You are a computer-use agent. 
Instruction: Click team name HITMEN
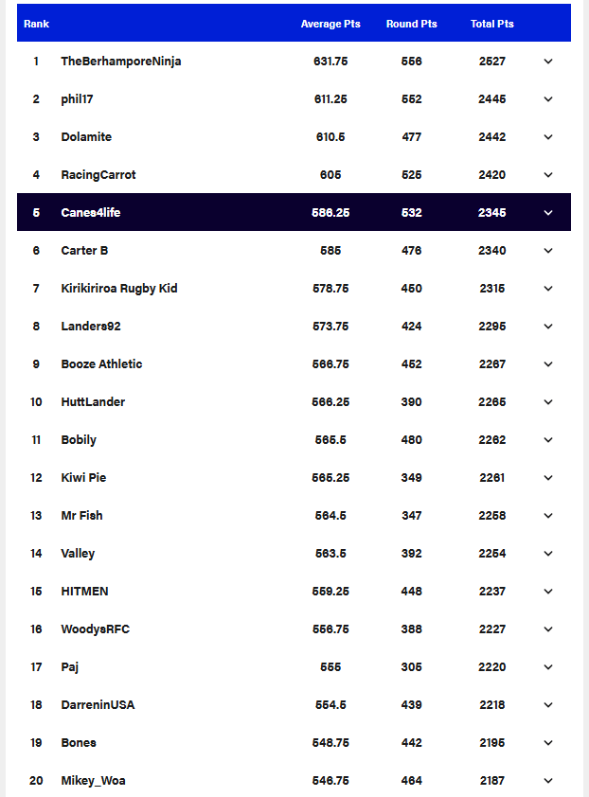84,592
